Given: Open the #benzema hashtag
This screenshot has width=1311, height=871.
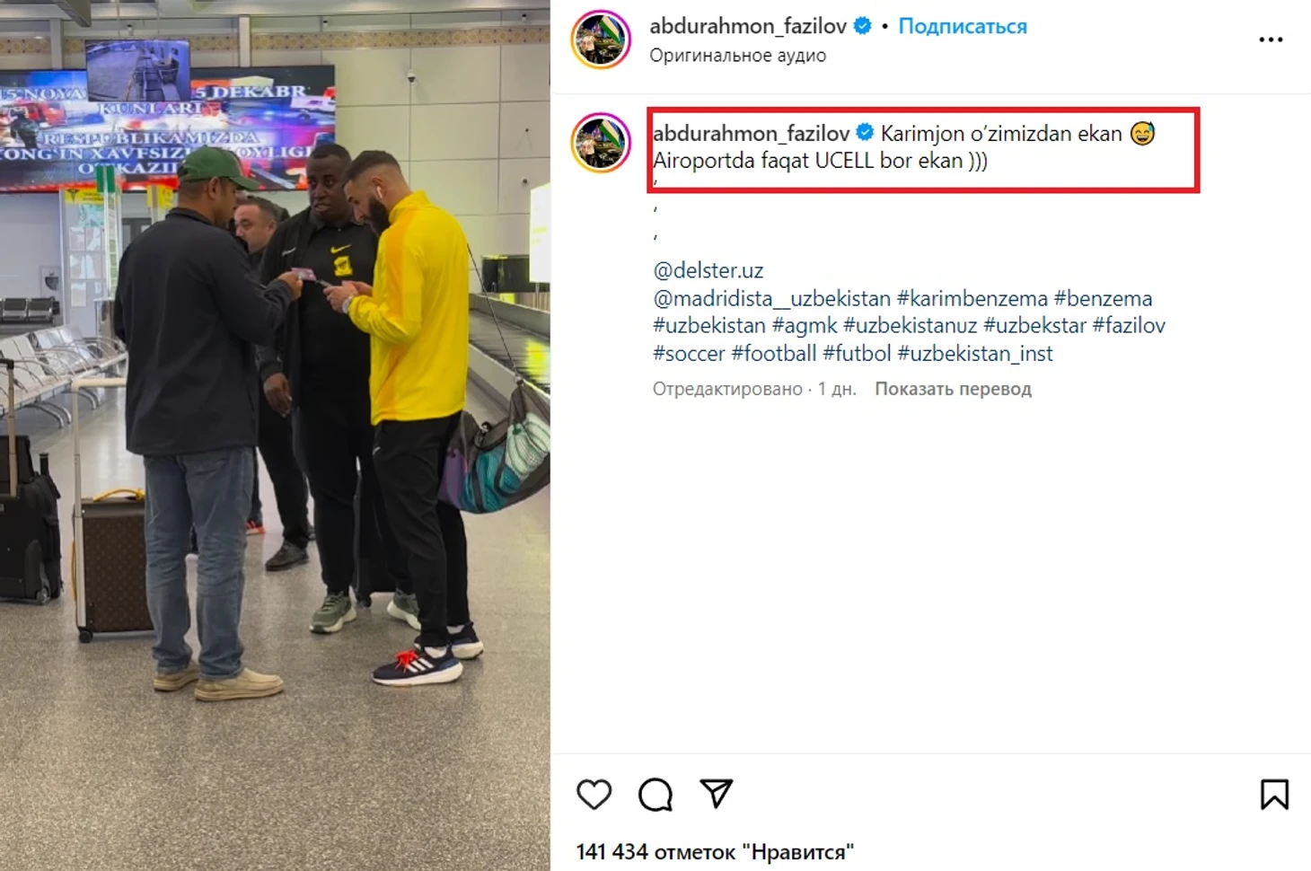Looking at the screenshot, I should (x=1103, y=298).
